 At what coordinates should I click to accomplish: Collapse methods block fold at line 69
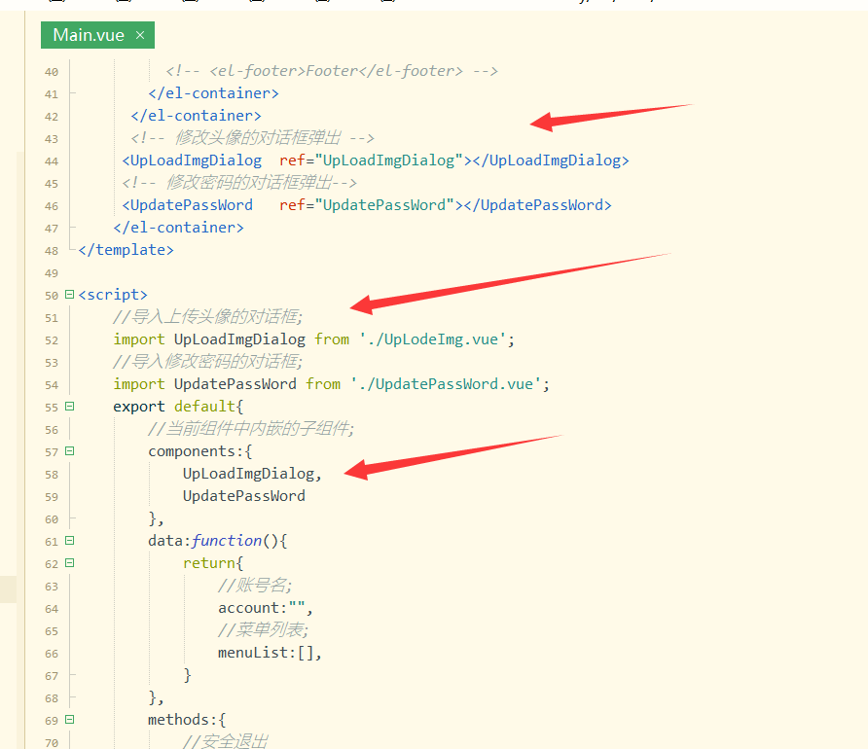(69, 720)
